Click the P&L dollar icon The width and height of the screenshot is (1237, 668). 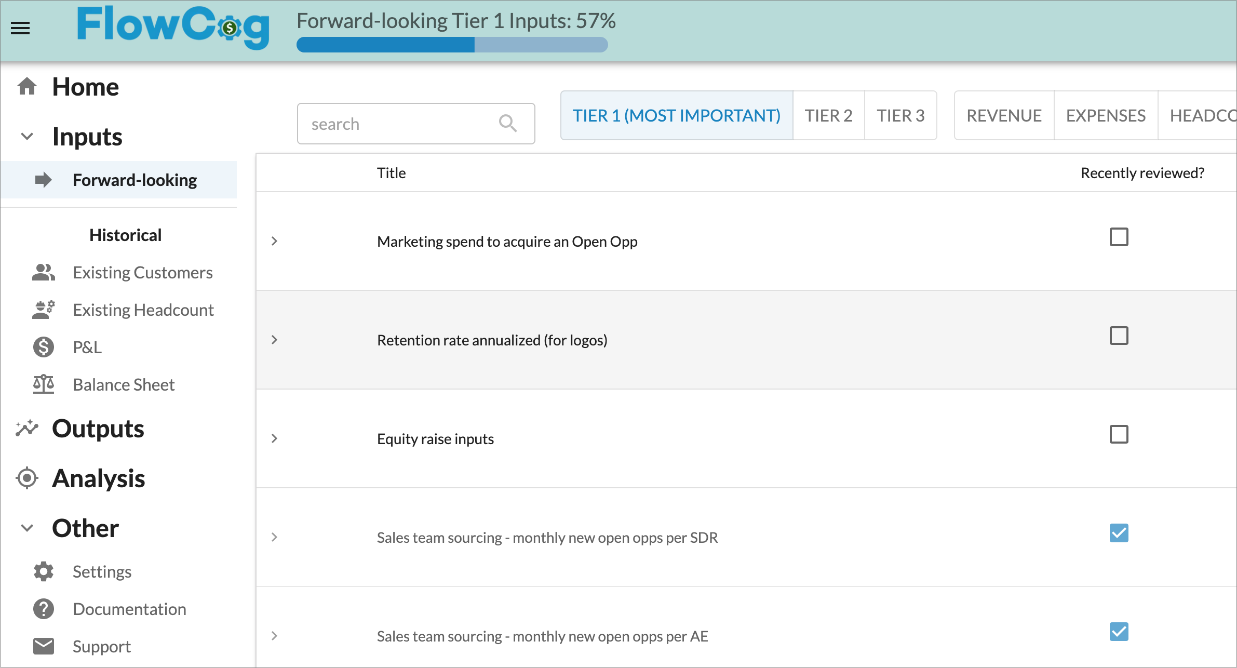pyautogui.click(x=44, y=347)
